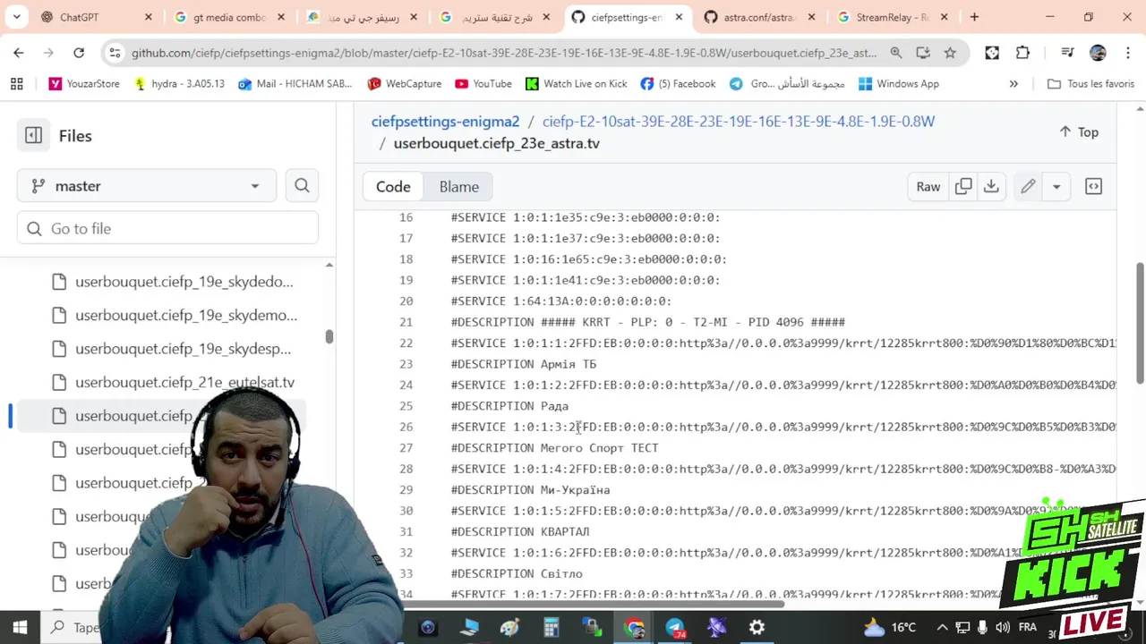The image size is (1146, 644).
Task: Switch to the Code view tab
Action: tap(393, 186)
